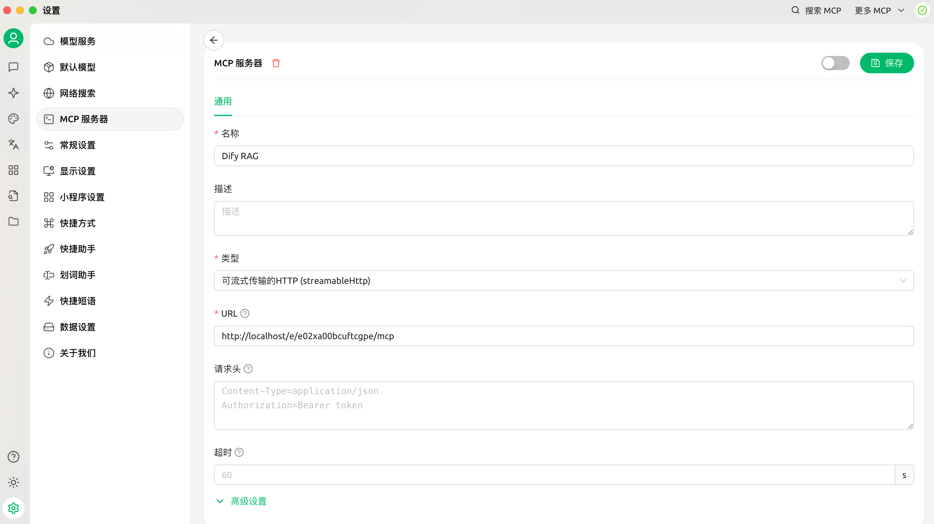Enable the MCP server toggle switch
Screen dimensions: 934x524
[835, 63]
